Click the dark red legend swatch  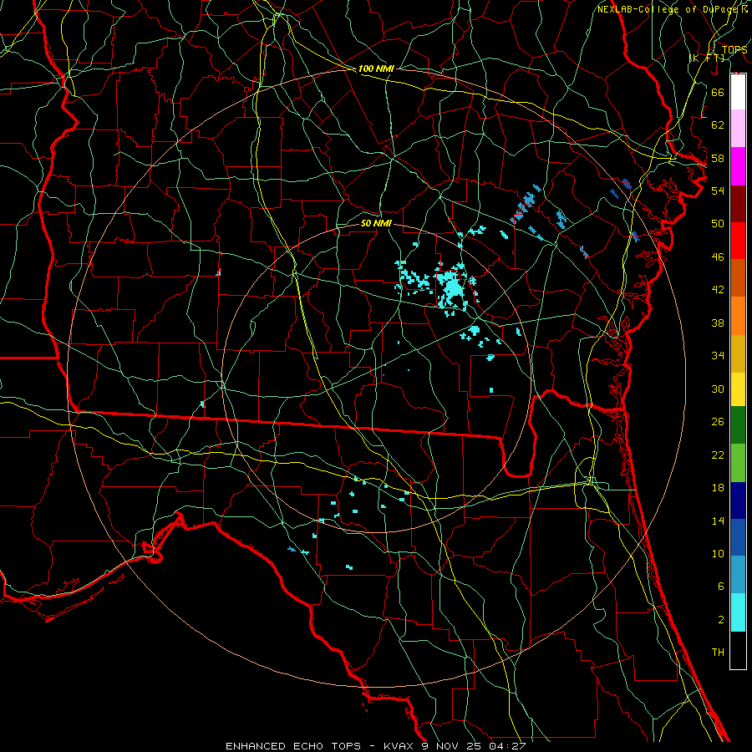738,203
